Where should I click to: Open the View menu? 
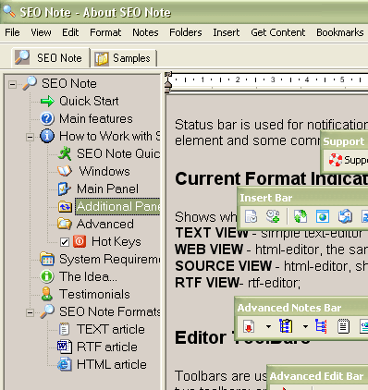pos(41,32)
